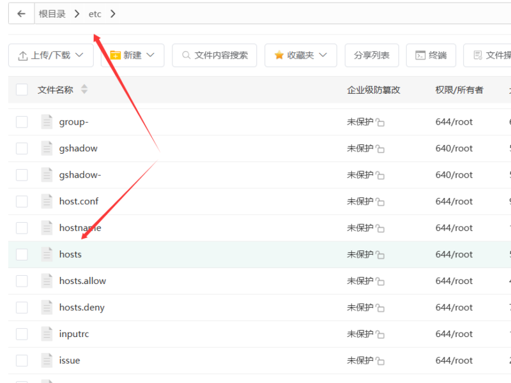
Task: Open the 分享列表 panel
Action: pyautogui.click(x=371, y=56)
